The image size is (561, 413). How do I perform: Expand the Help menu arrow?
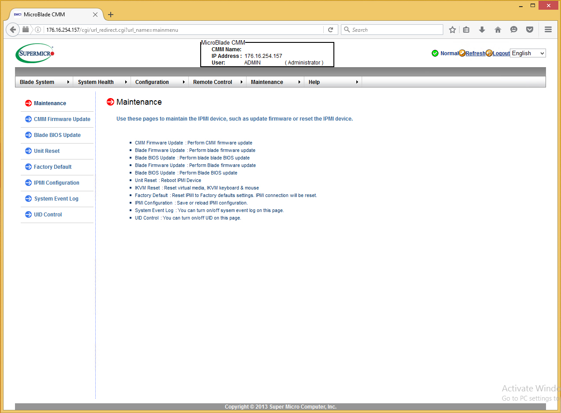[357, 82]
